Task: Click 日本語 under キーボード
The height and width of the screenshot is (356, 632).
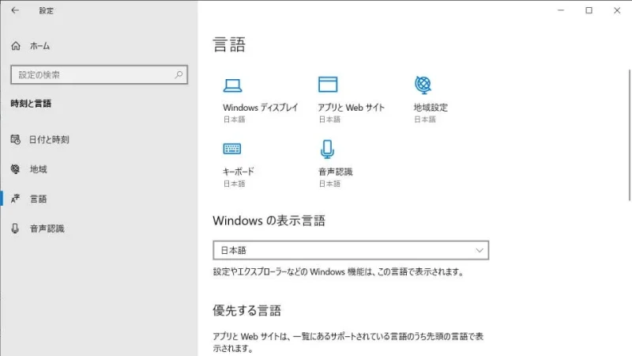Action: (x=234, y=184)
